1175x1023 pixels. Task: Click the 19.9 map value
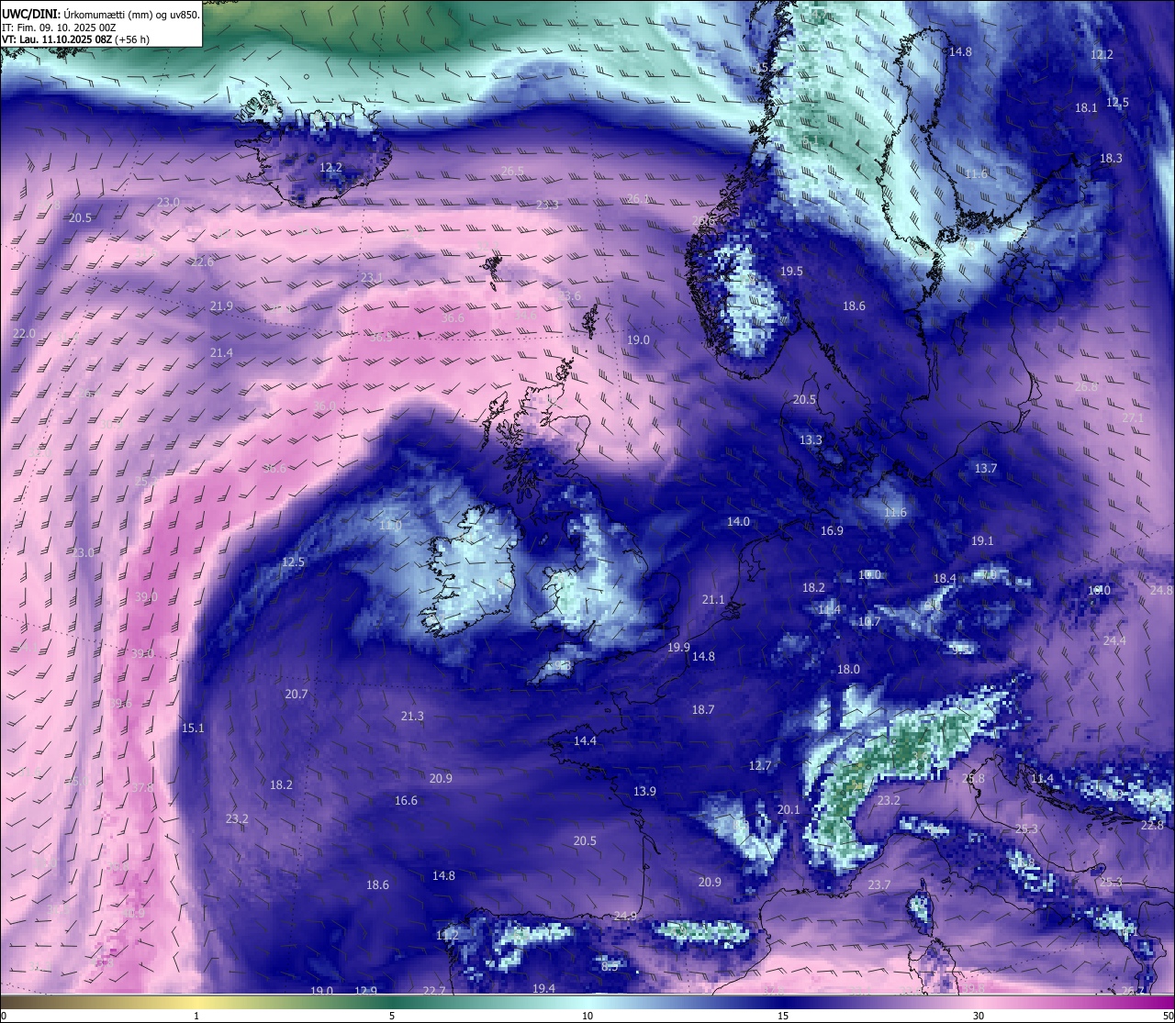click(678, 647)
